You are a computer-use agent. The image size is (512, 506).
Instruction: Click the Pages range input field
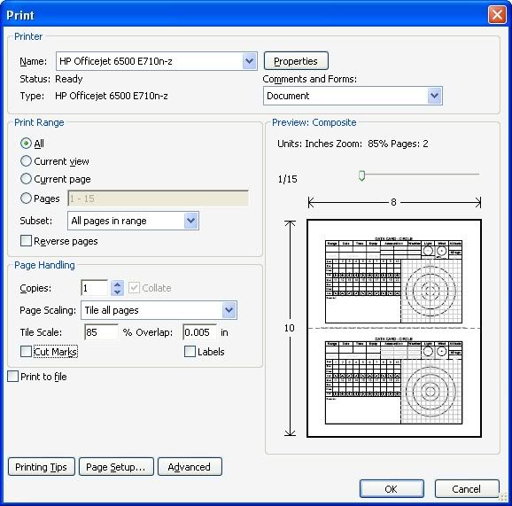158,199
